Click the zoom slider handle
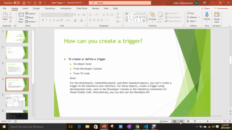Image resolution: width=232 pixels, height=130 pixels. (x=208, y=121)
